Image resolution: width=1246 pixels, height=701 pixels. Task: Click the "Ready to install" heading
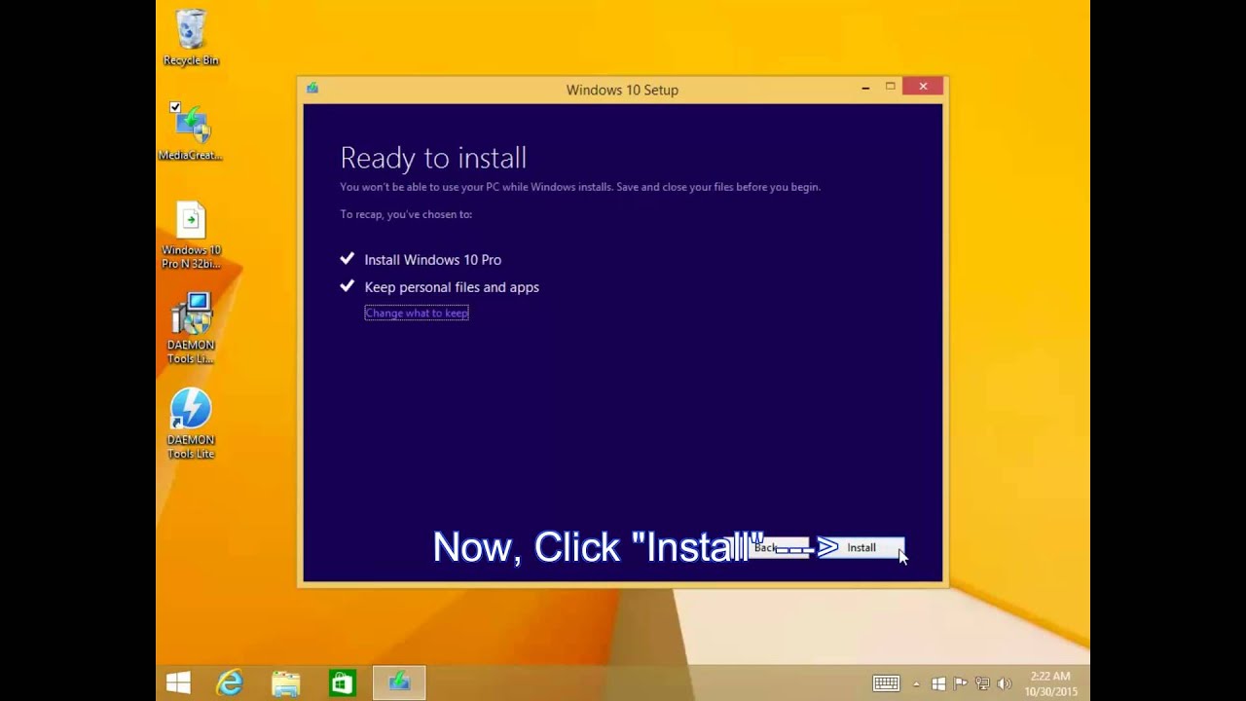[433, 158]
